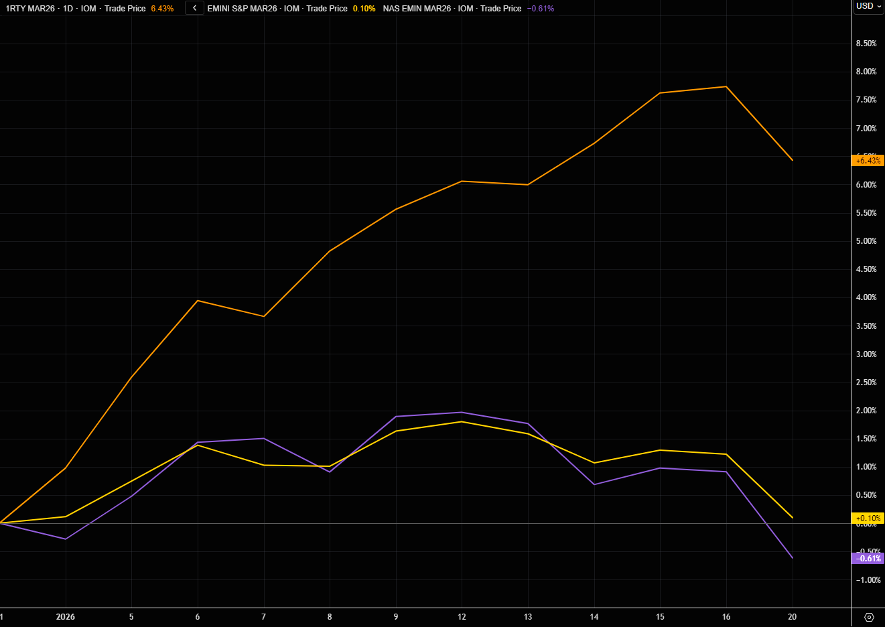Select the 1RTY MAR26 legend title
The image size is (885, 627).
click(x=30, y=9)
